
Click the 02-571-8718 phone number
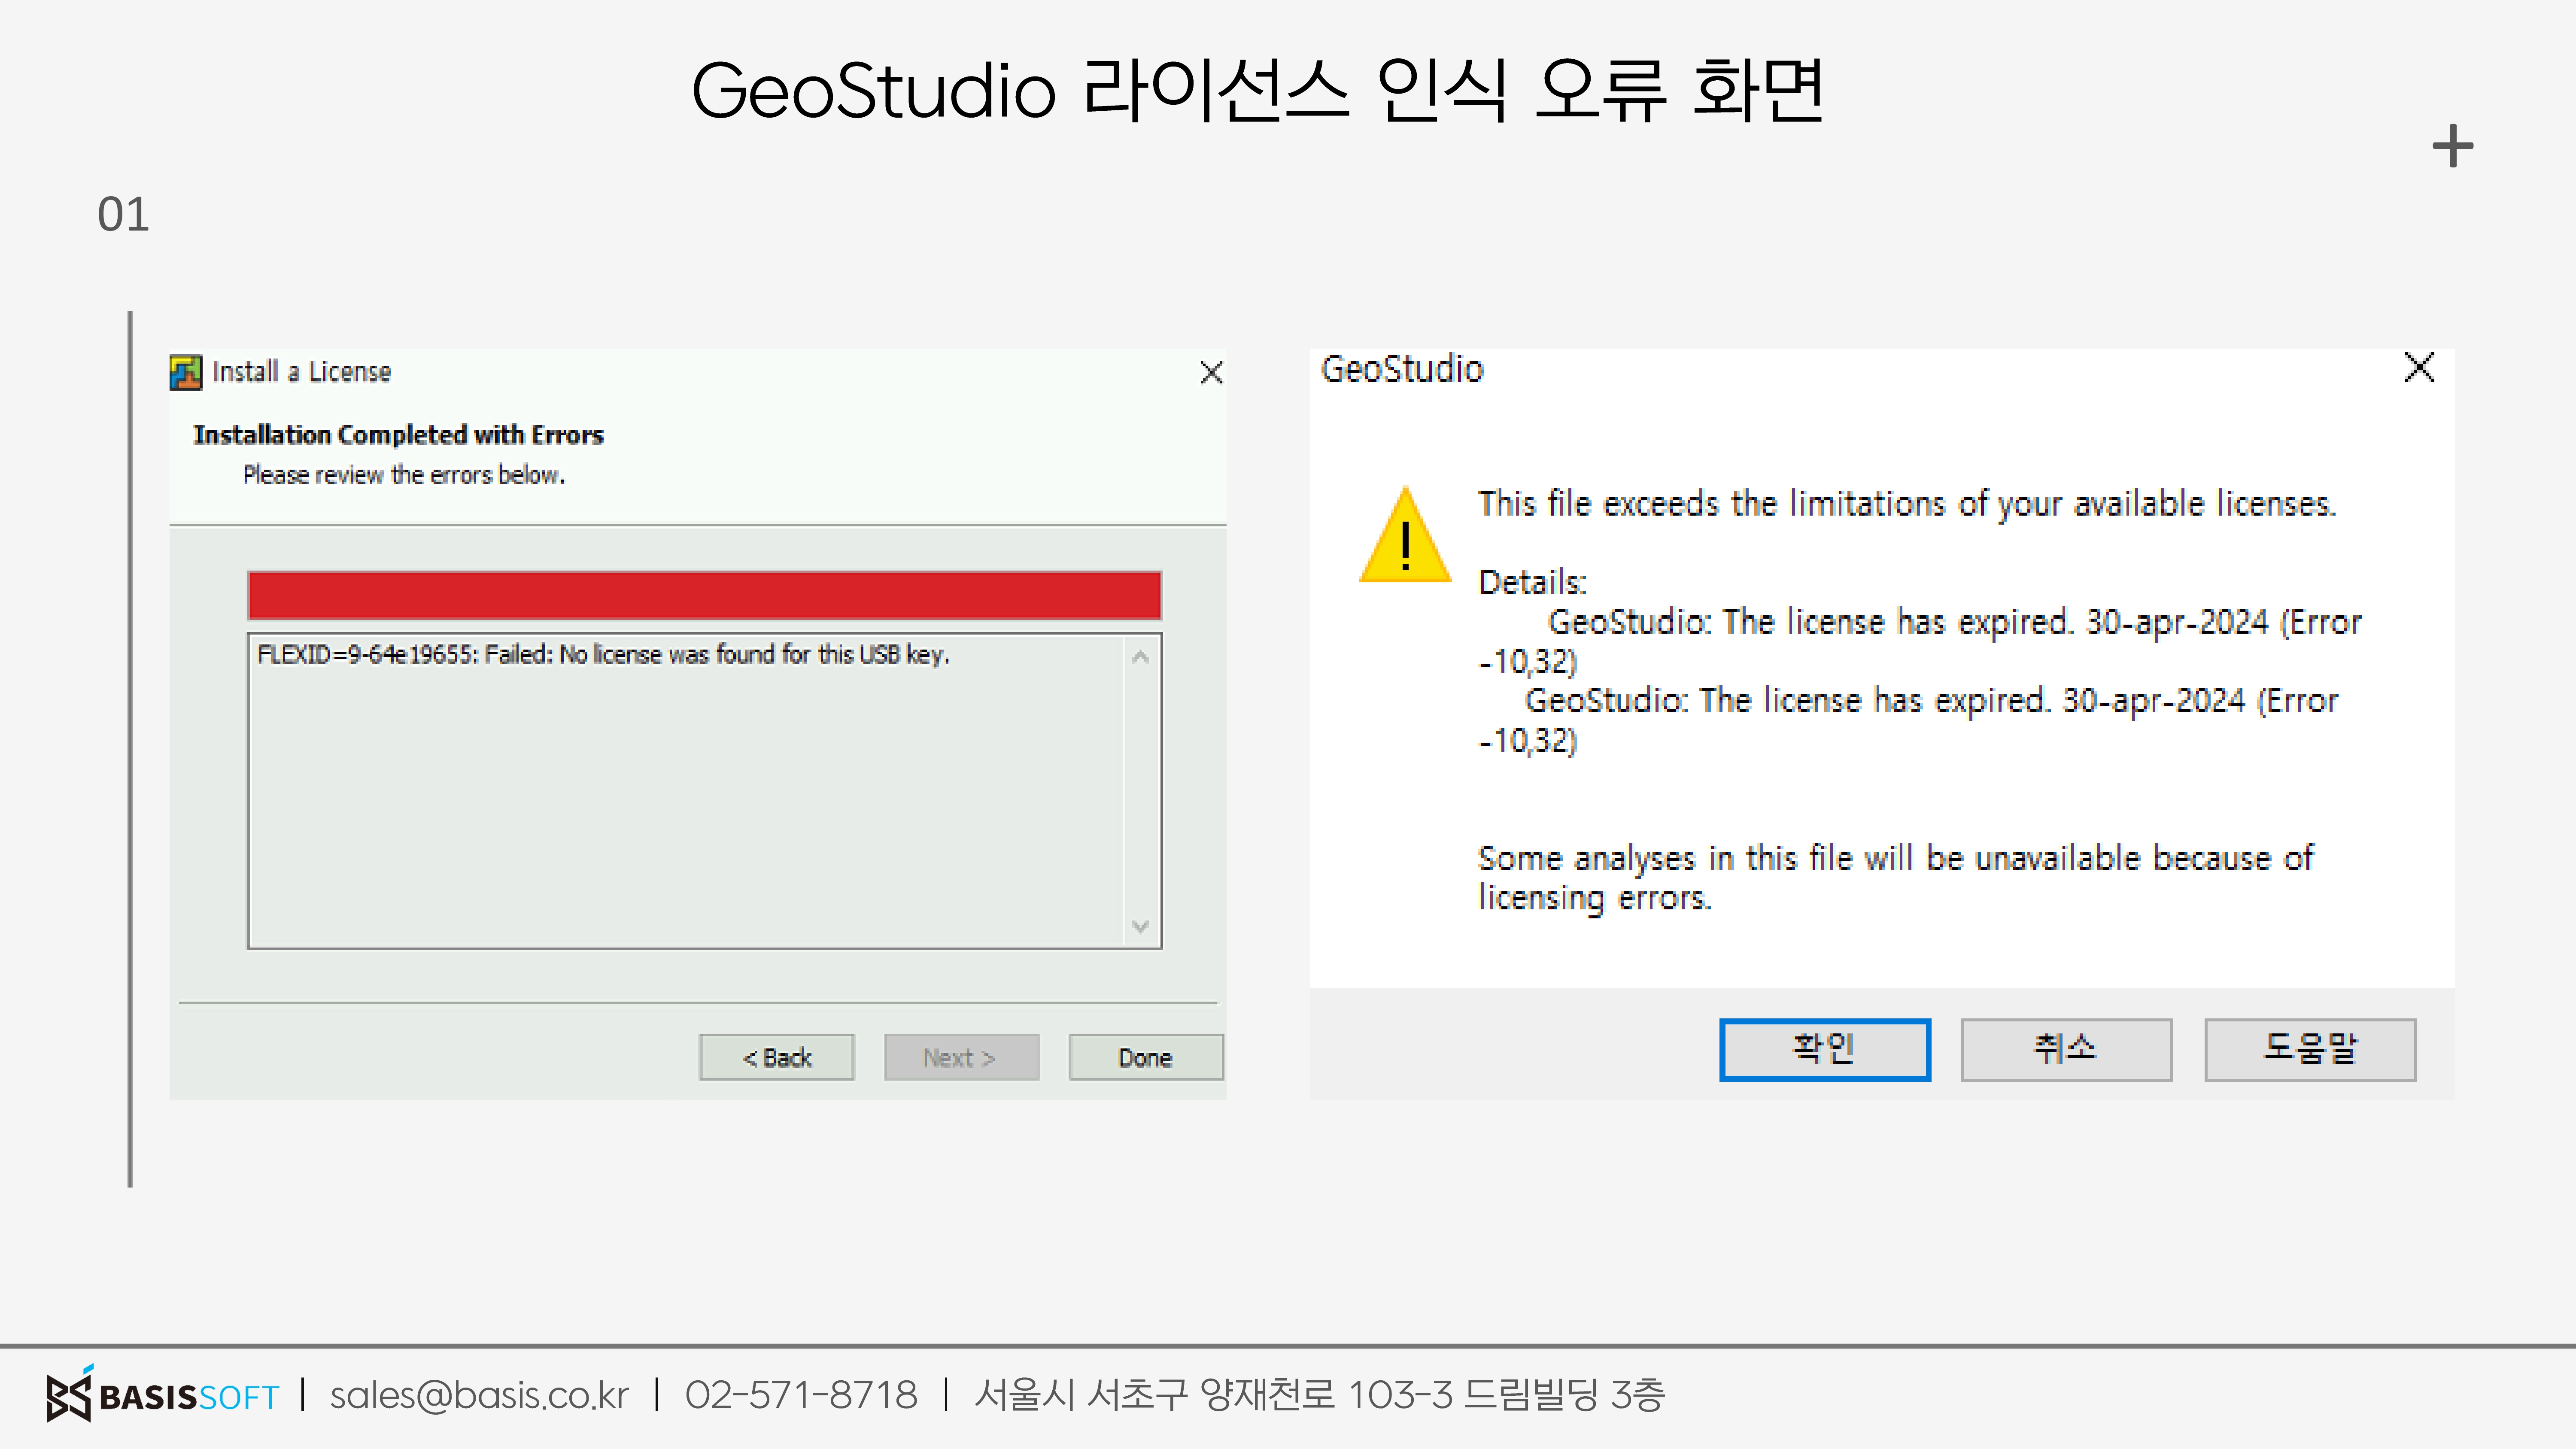[801, 1394]
